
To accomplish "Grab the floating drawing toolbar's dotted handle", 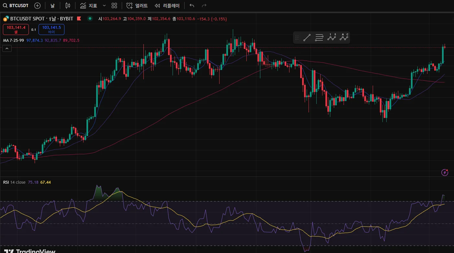I will click(x=297, y=38).
